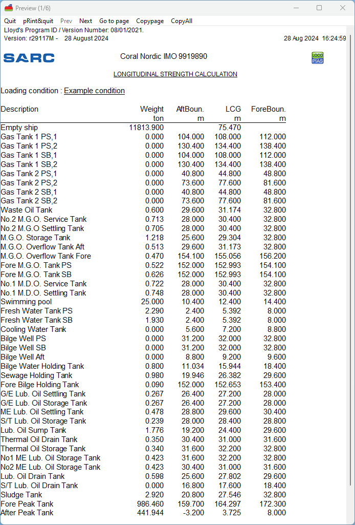Viewport: 355px width, 525px height.
Task: Open Go to page menu
Action: 114,21
